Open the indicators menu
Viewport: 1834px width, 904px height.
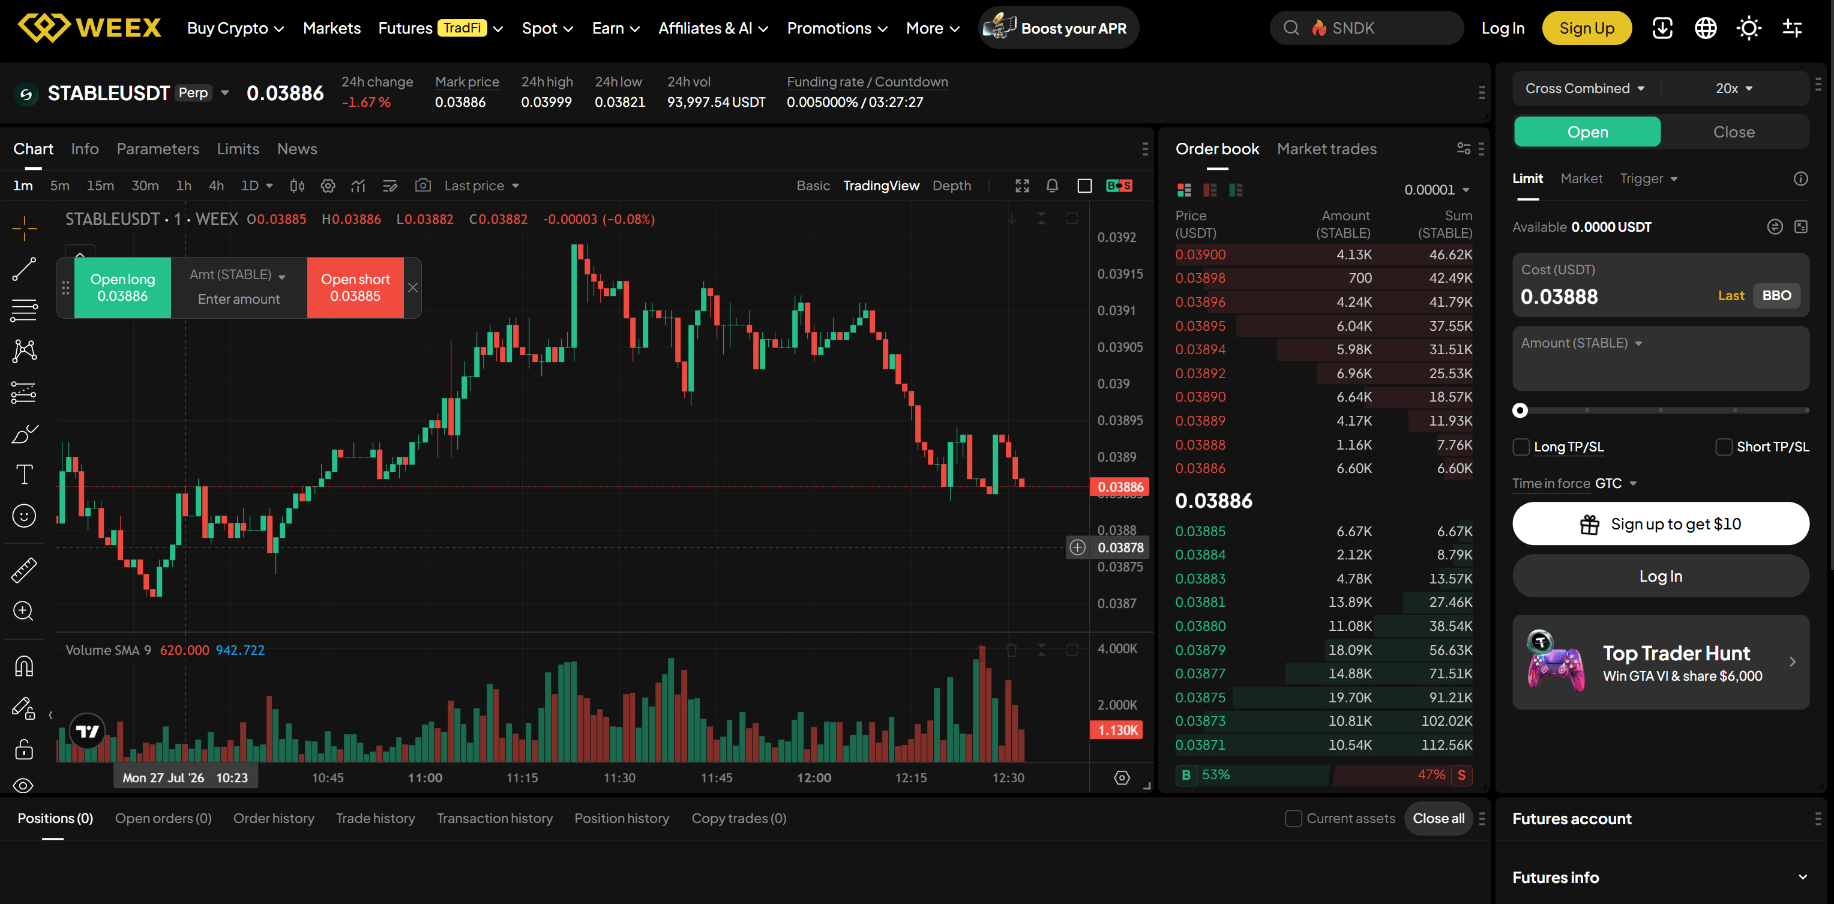click(x=358, y=186)
